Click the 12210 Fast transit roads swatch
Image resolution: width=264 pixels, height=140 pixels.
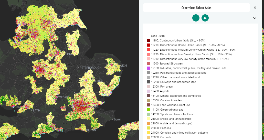[x=149, y=73]
